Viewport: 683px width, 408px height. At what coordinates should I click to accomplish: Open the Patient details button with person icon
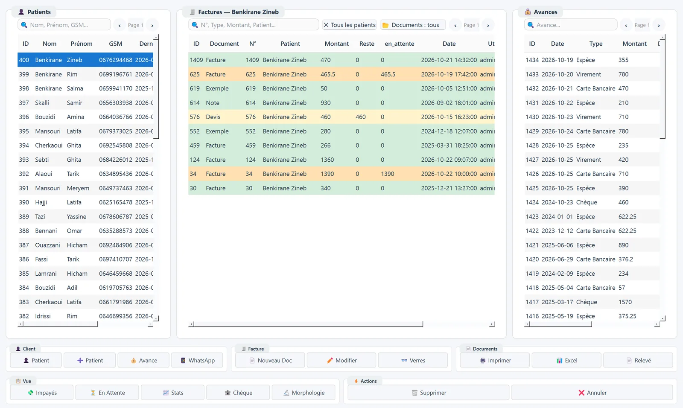(36, 360)
